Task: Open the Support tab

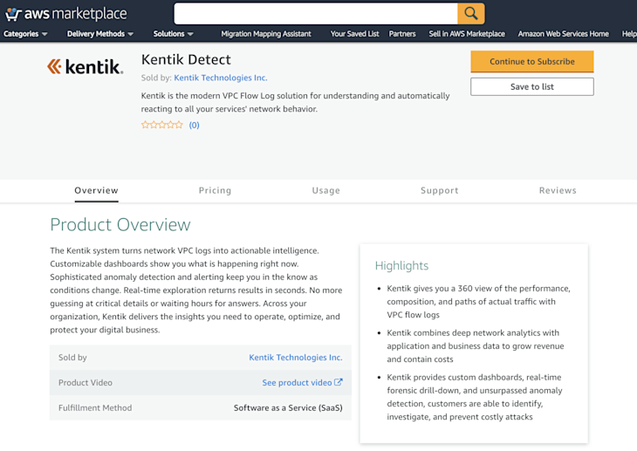Action: (x=439, y=190)
